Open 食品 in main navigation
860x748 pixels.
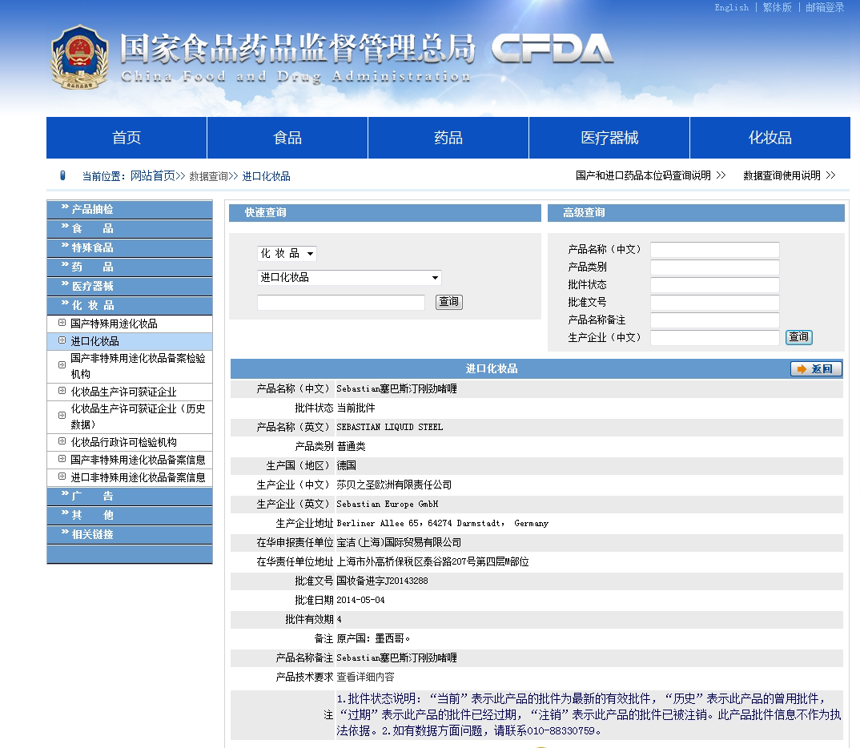[287, 138]
